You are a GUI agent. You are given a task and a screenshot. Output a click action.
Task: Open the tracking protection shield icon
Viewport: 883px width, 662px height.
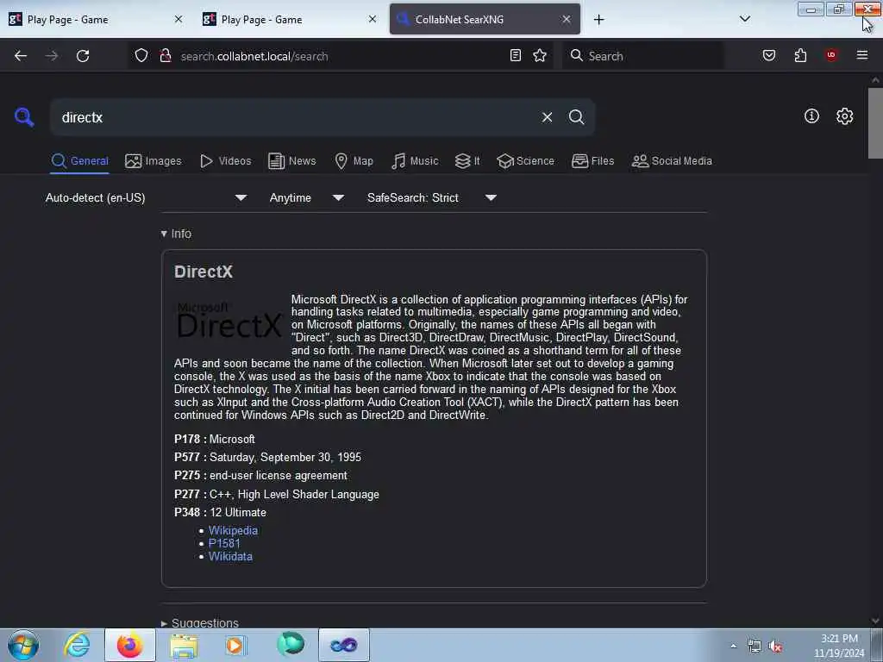[x=141, y=55]
